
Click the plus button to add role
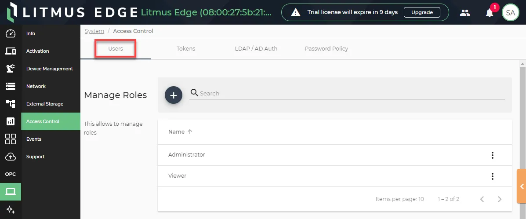pyautogui.click(x=174, y=95)
